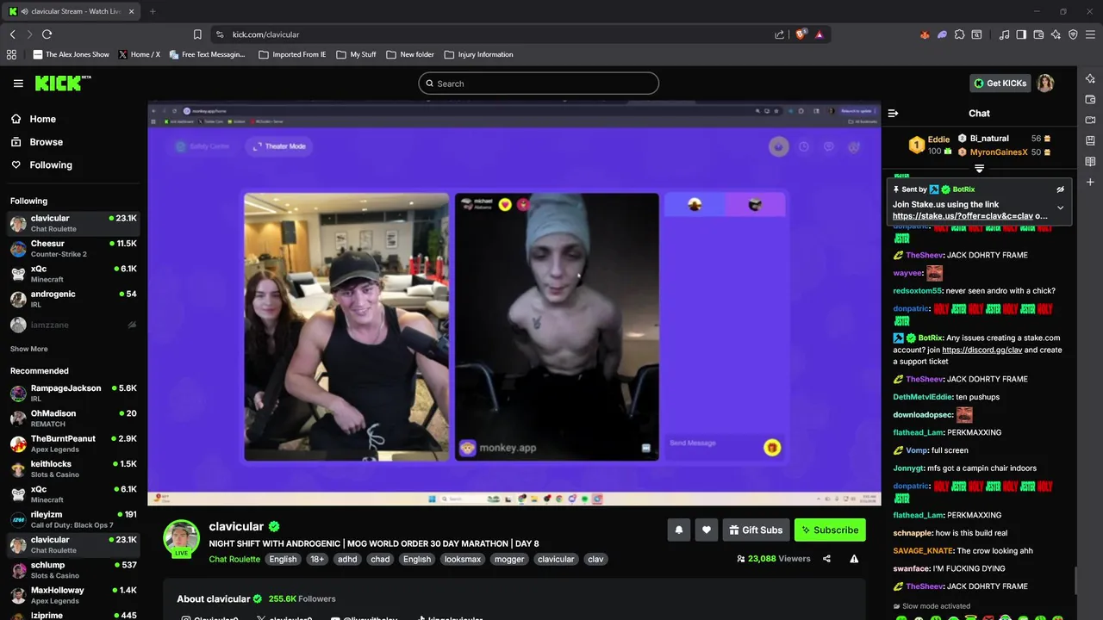The height and width of the screenshot is (620, 1103).
Task: Click the 18+ tag
Action: (317, 559)
